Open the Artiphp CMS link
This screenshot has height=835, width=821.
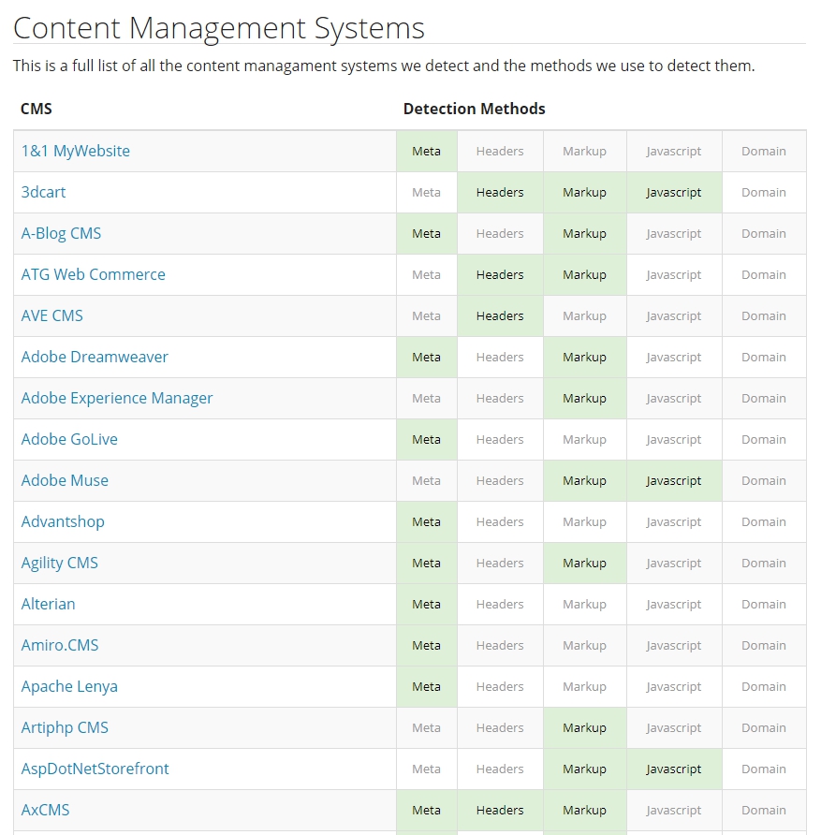click(65, 727)
